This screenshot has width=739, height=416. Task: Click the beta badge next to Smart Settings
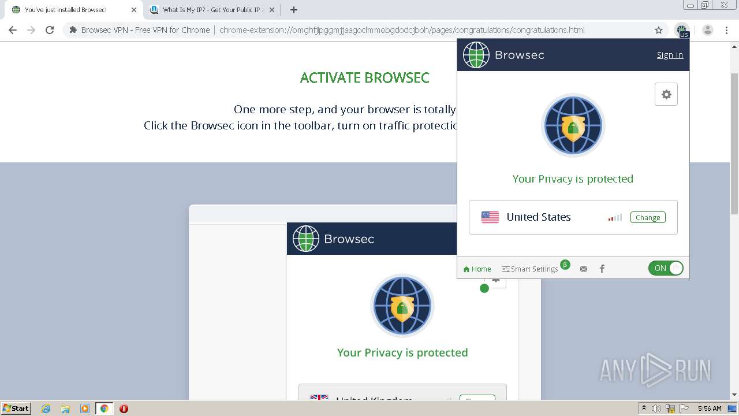pyautogui.click(x=565, y=265)
